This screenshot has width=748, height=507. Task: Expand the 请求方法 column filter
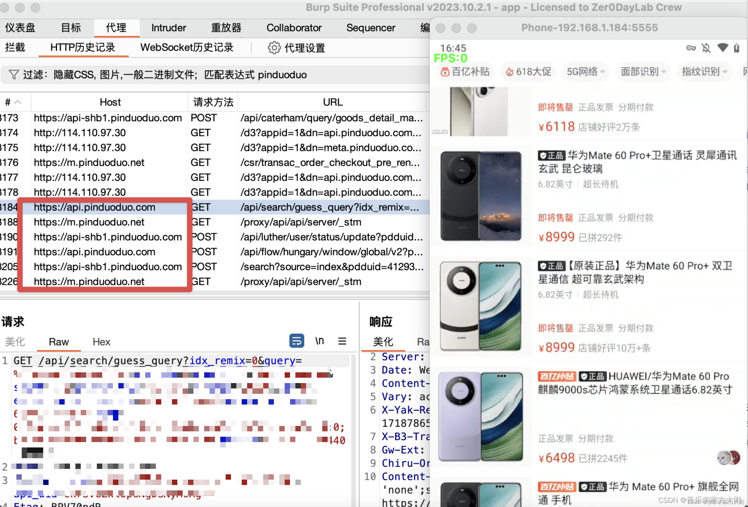(213, 102)
